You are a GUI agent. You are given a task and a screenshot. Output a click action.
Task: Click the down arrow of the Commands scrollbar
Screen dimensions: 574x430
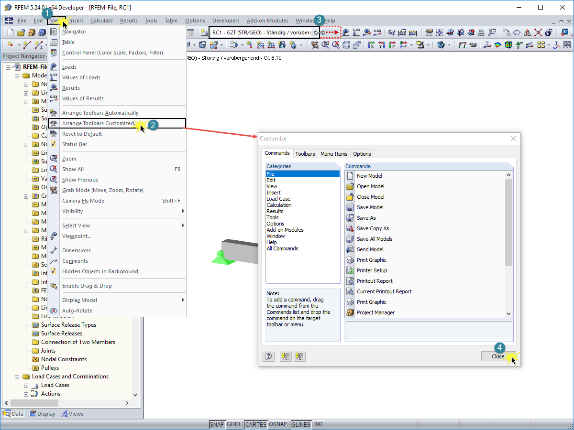tap(509, 313)
